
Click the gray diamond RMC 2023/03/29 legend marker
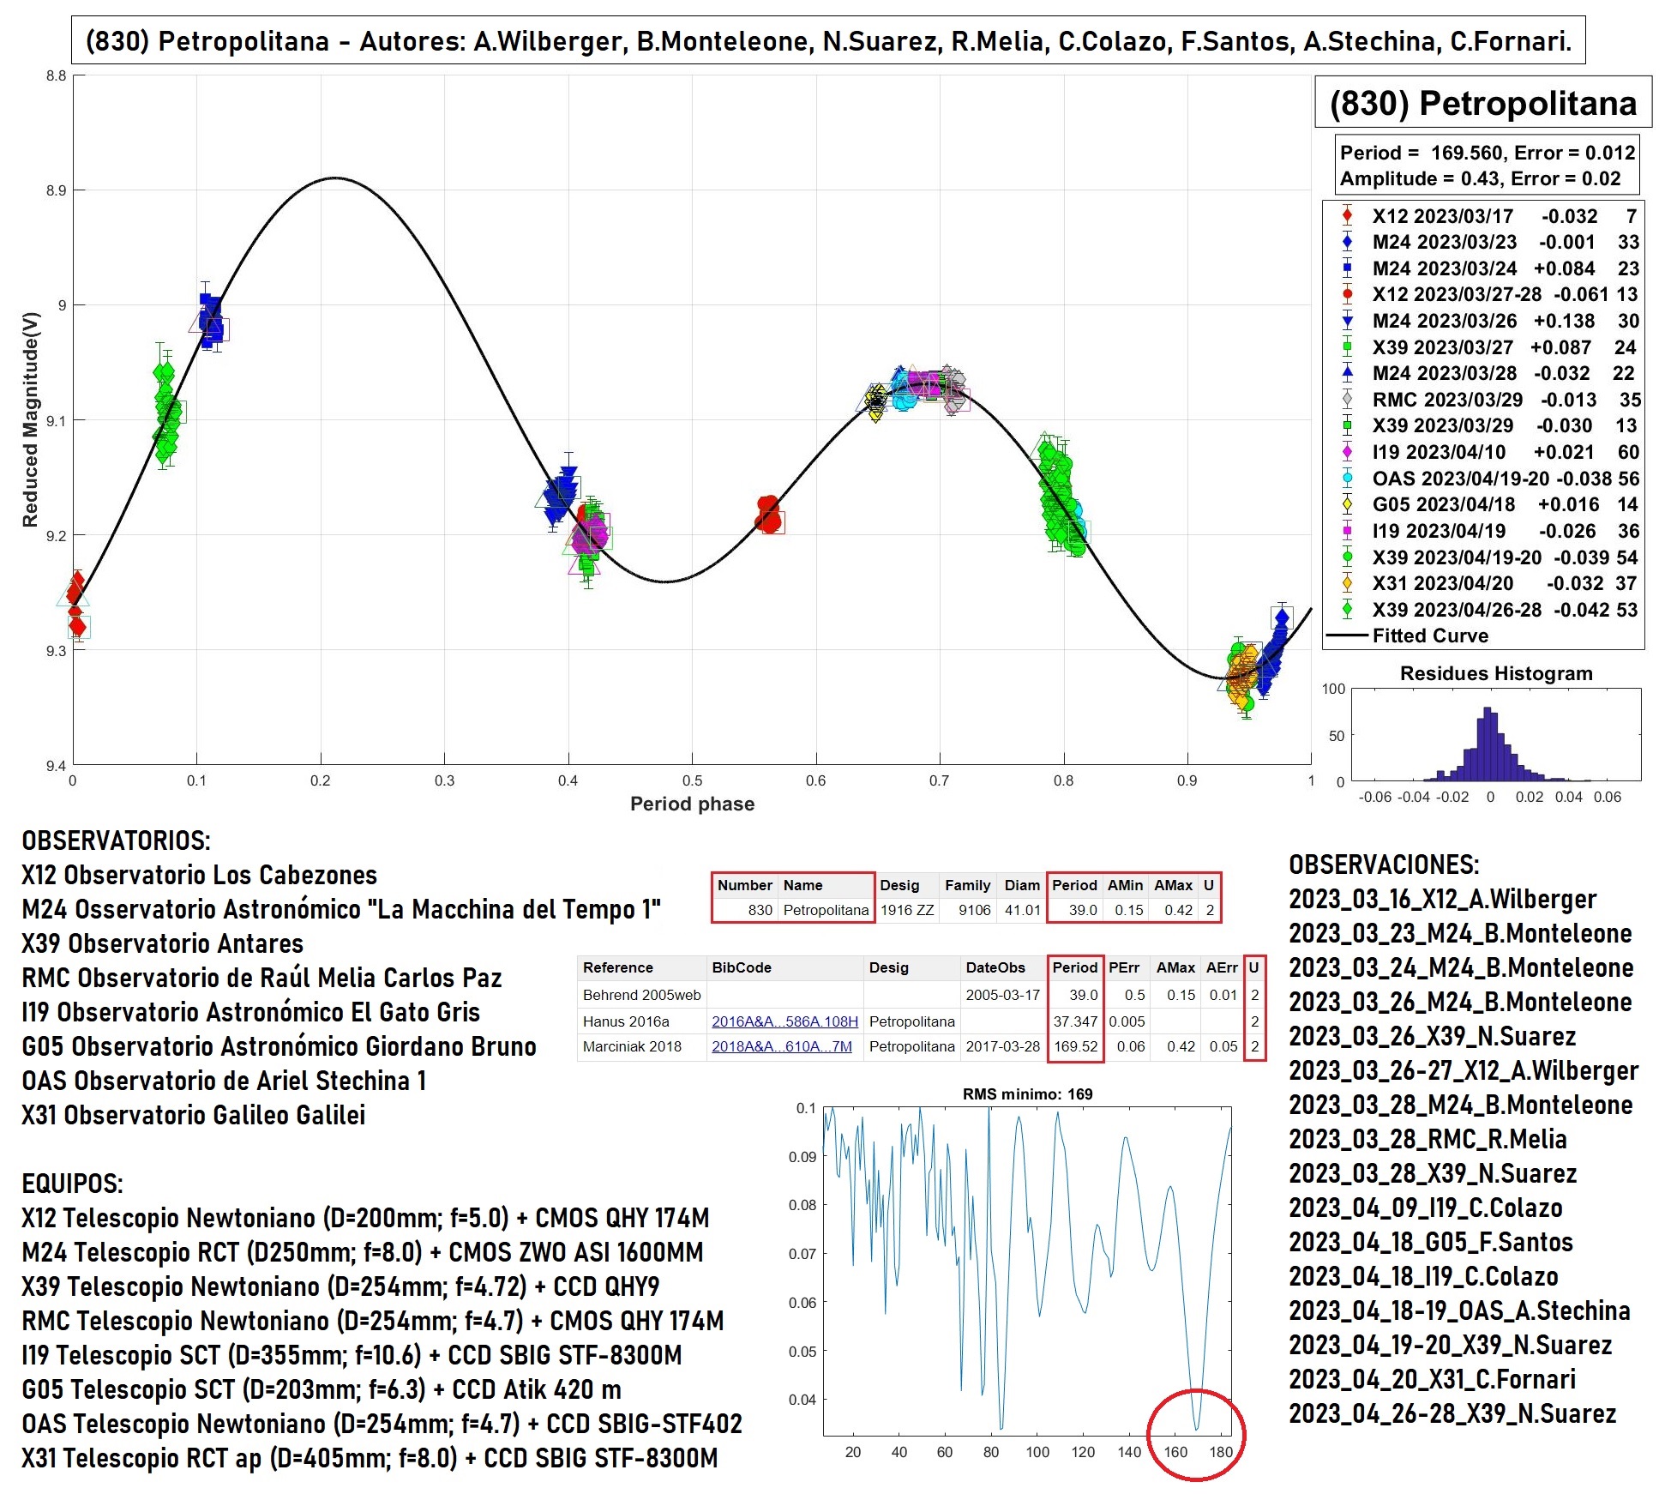[1347, 399]
